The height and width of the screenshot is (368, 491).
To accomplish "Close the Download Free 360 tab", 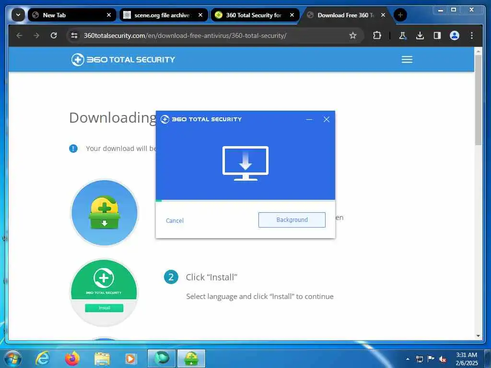I will point(383,15).
